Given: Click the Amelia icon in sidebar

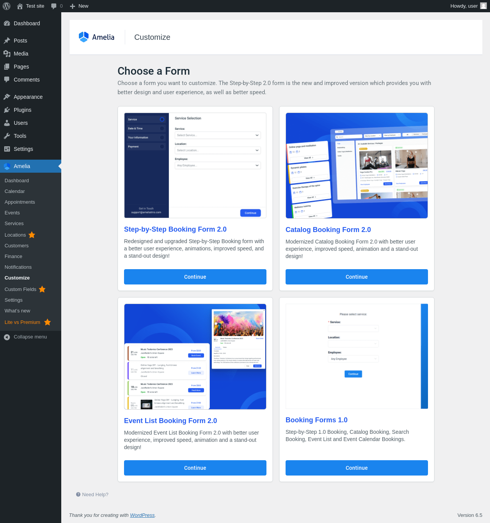Looking at the screenshot, I should point(7,166).
